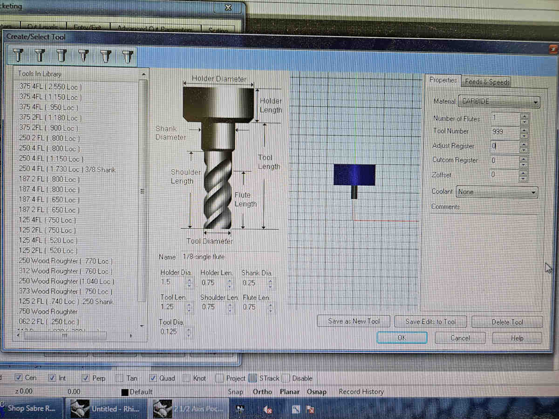The height and width of the screenshot is (419, 559).
Task: Click the Cancel button
Action: [460, 338]
